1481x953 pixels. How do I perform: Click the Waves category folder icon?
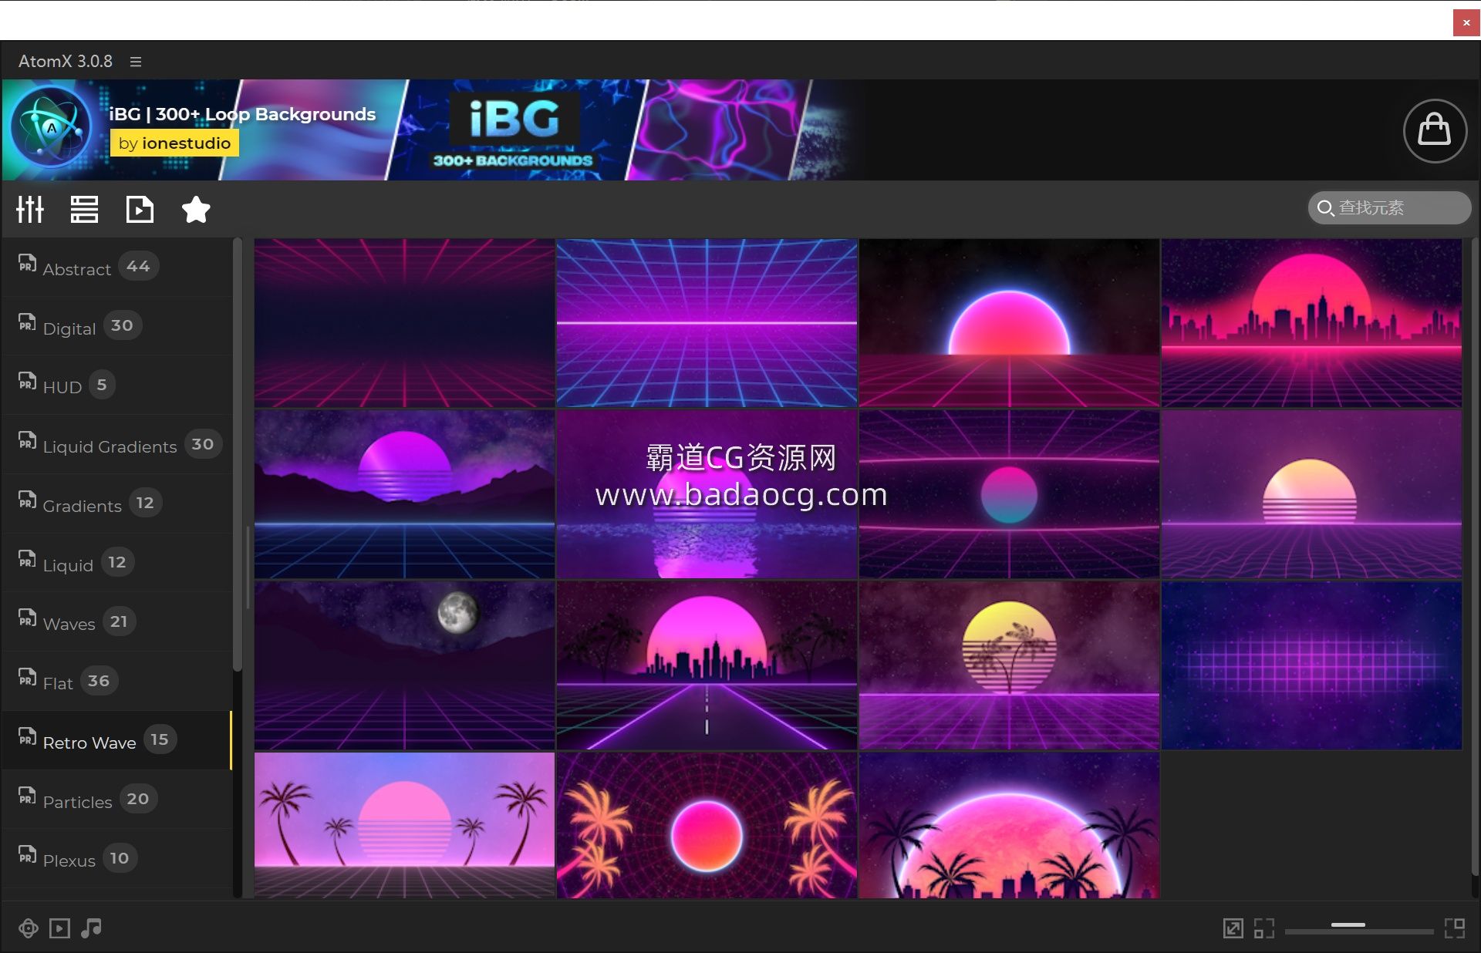point(27,618)
